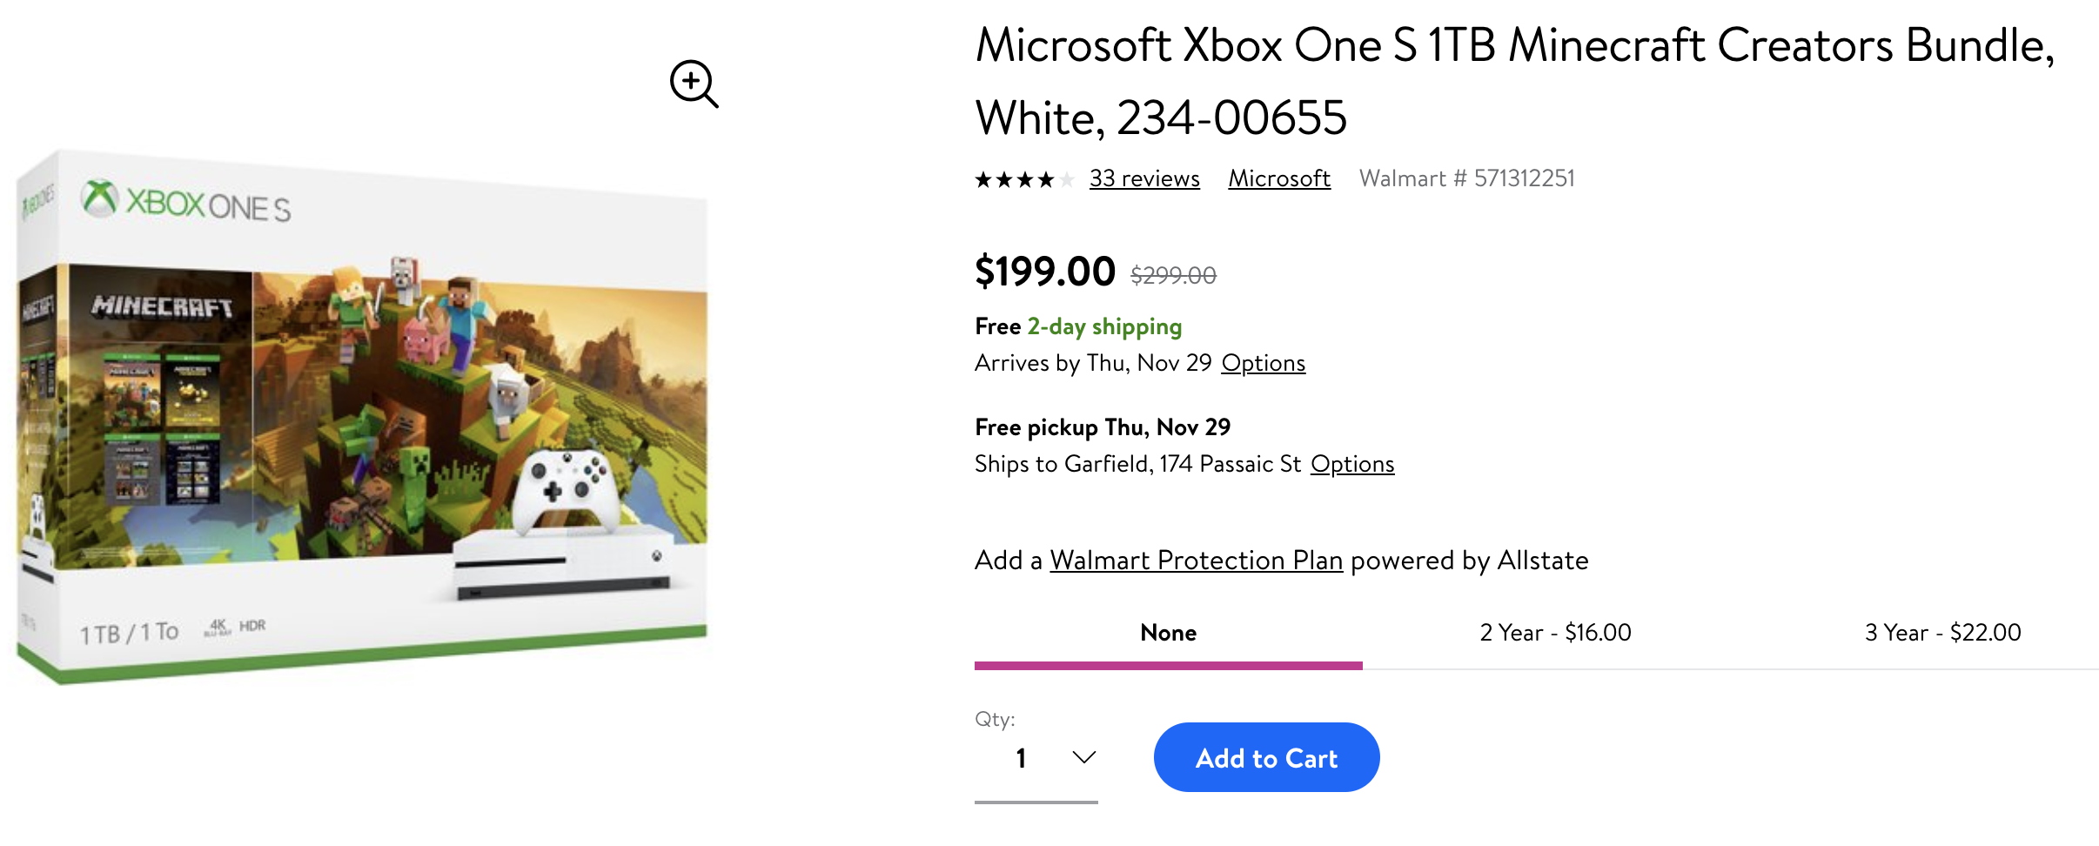Screen dimensions: 2099x846
Task: Choose the 3 Year - $22.00 plan
Action: pyautogui.click(x=1942, y=633)
